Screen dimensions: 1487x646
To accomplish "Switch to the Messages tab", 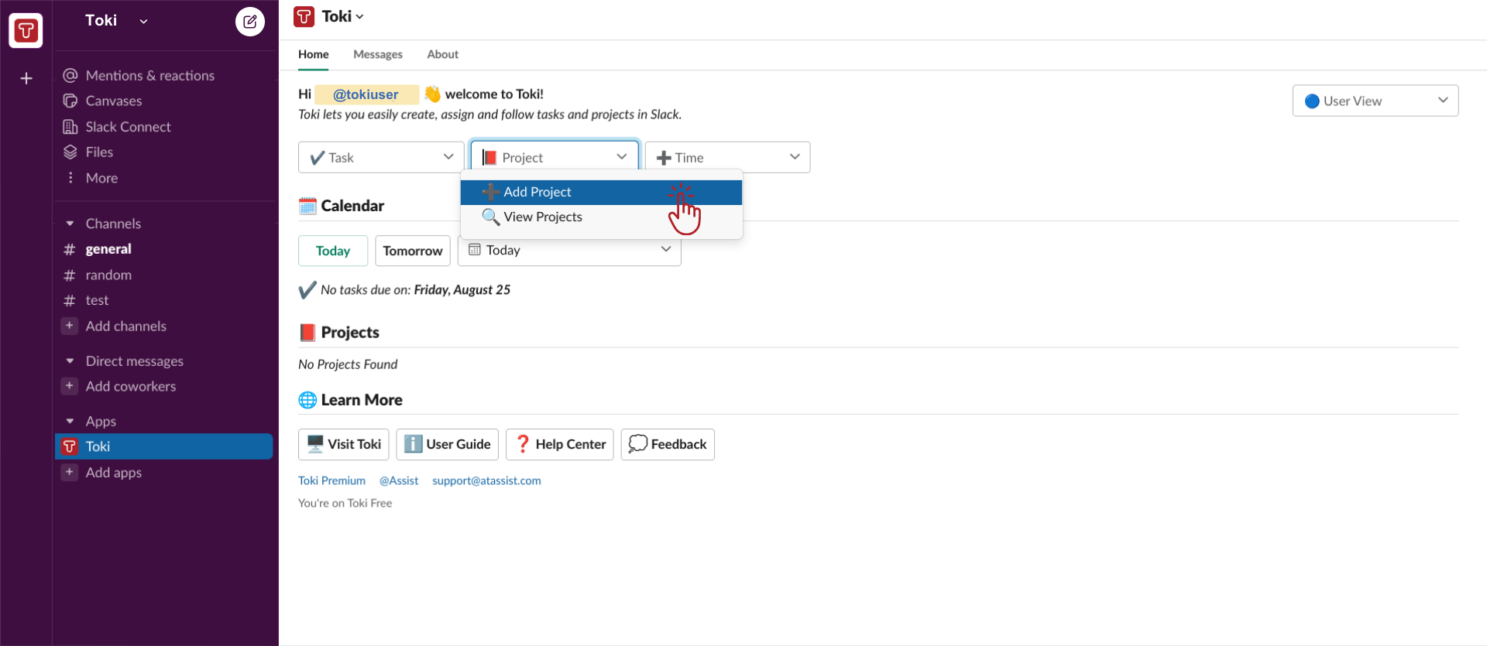I will click(x=378, y=54).
